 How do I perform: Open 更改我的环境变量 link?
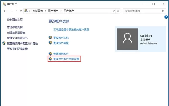point(17,49)
